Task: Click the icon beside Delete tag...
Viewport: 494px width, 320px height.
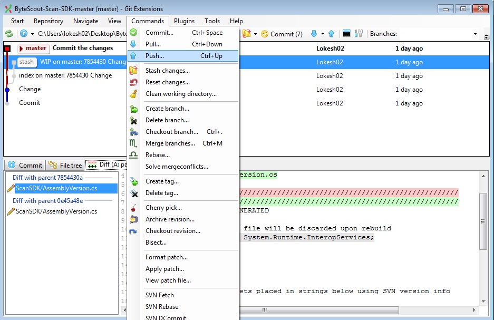Action: click(x=133, y=193)
